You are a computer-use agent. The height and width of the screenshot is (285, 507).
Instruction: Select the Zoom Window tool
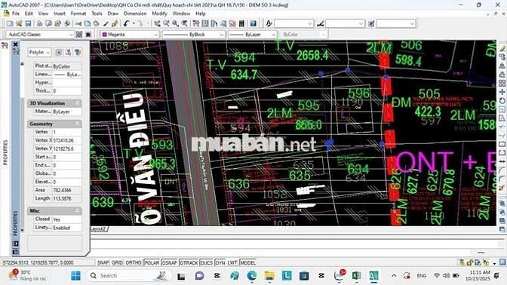pos(175,23)
